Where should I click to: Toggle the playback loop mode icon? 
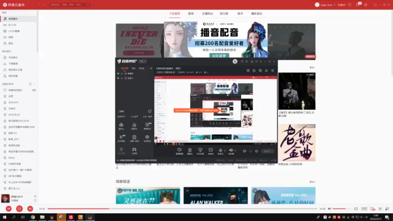point(356,209)
